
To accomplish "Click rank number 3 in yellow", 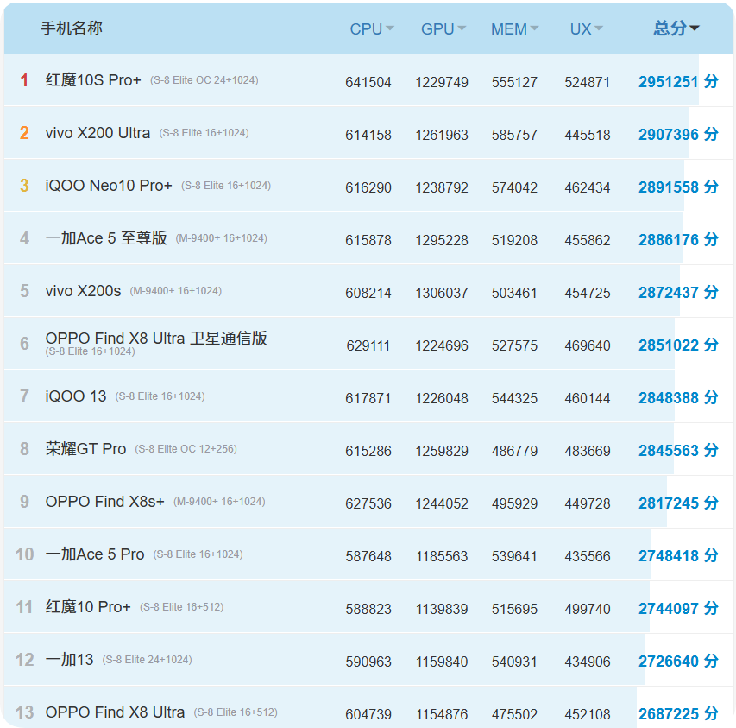I will click(24, 186).
